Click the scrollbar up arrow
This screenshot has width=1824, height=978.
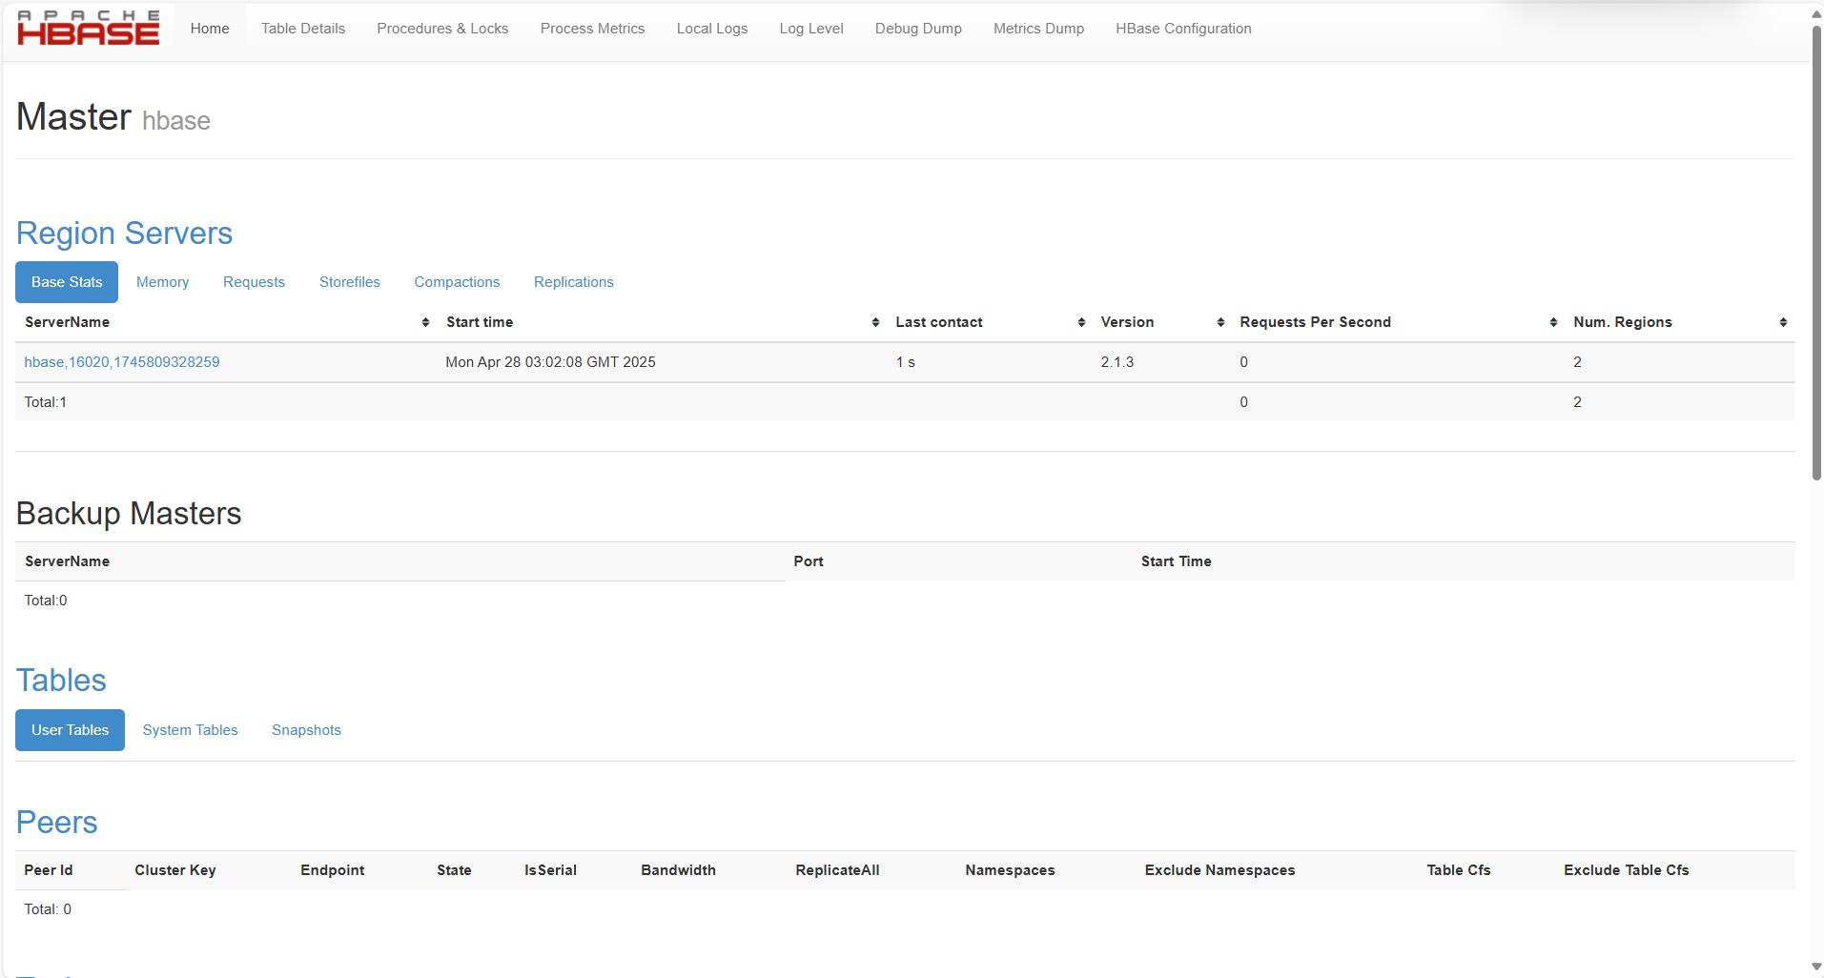[x=1816, y=13]
